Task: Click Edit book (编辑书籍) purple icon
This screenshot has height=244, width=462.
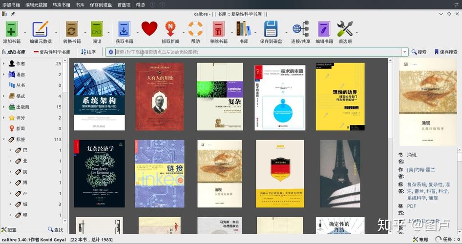Action: click(x=324, y=29)
